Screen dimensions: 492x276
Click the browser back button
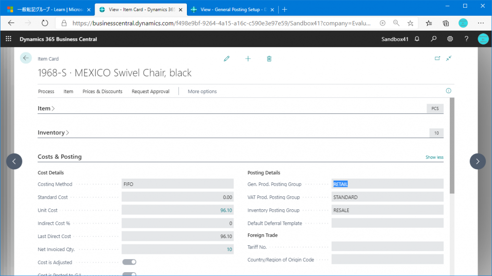point(12,23)
